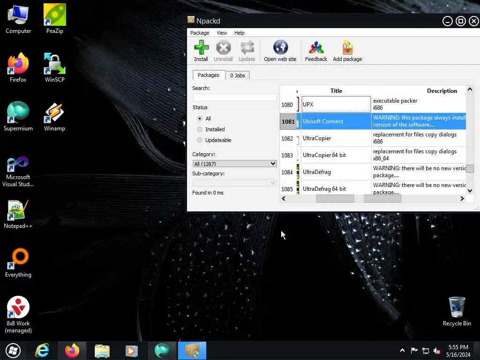Click in the Search text field
Image resolution: width=480 pixels, height=360 pixels.
pyautogui.click(x=235, y=97)
